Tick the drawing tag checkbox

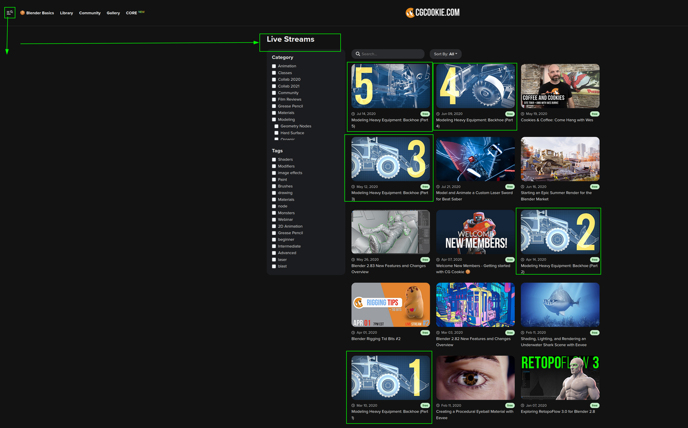274,193
